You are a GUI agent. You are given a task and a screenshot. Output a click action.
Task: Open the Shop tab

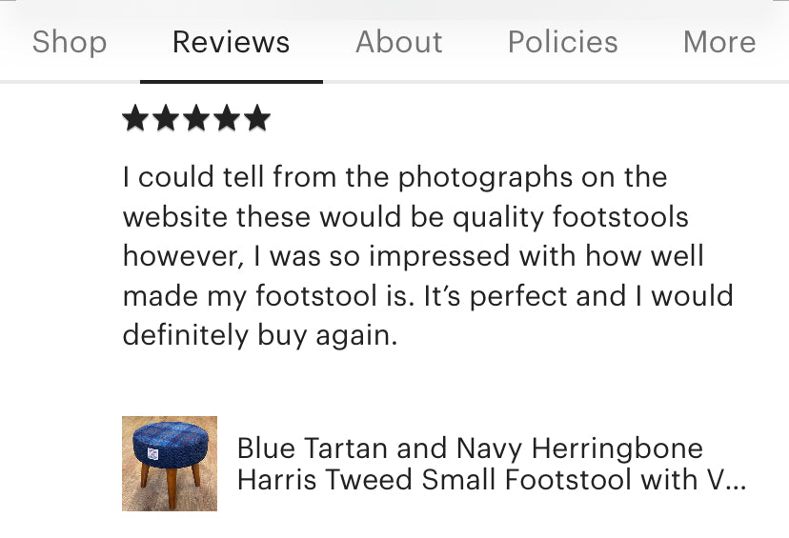coord(70,42)
